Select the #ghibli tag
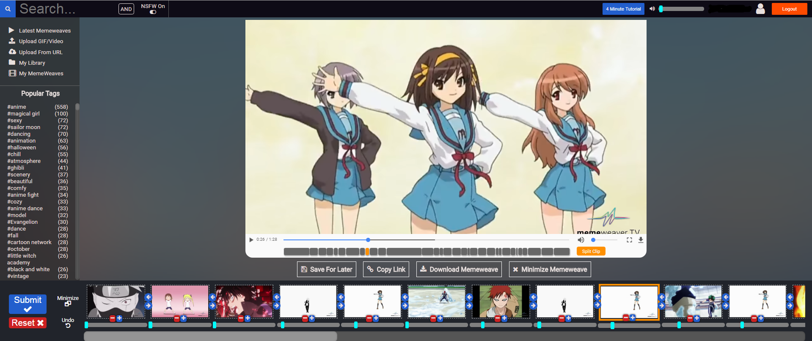This screenshot has height=341, width=812. coord(16,168)
